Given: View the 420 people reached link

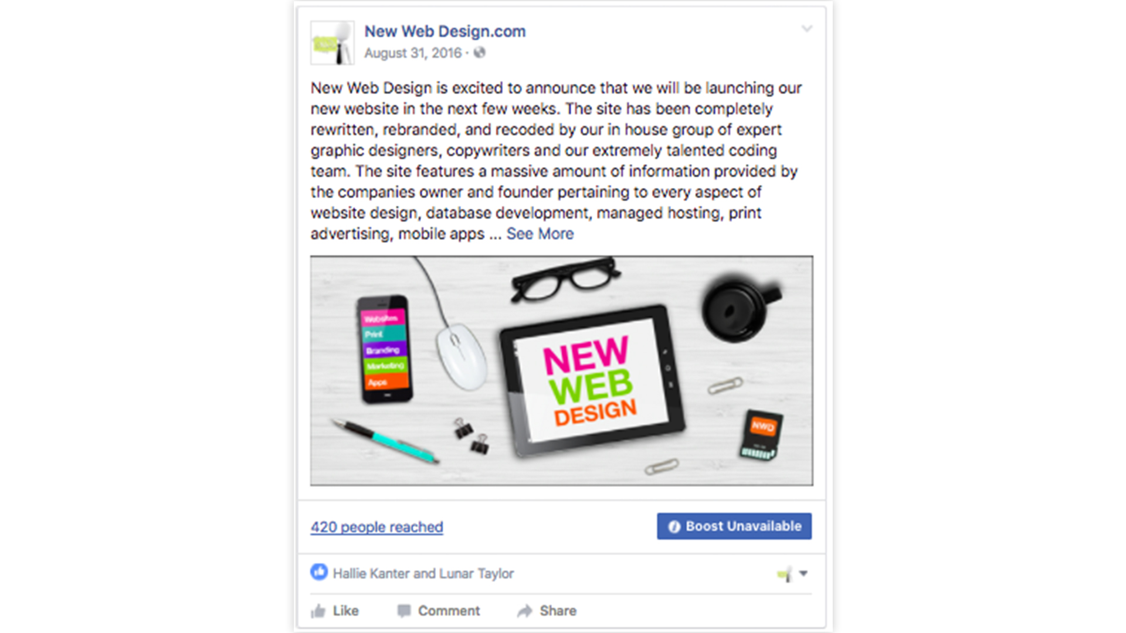Looking at the screenshot, I should [x=377, y=527].
